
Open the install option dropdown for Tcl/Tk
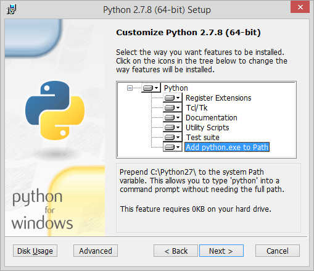coord(173,107)
